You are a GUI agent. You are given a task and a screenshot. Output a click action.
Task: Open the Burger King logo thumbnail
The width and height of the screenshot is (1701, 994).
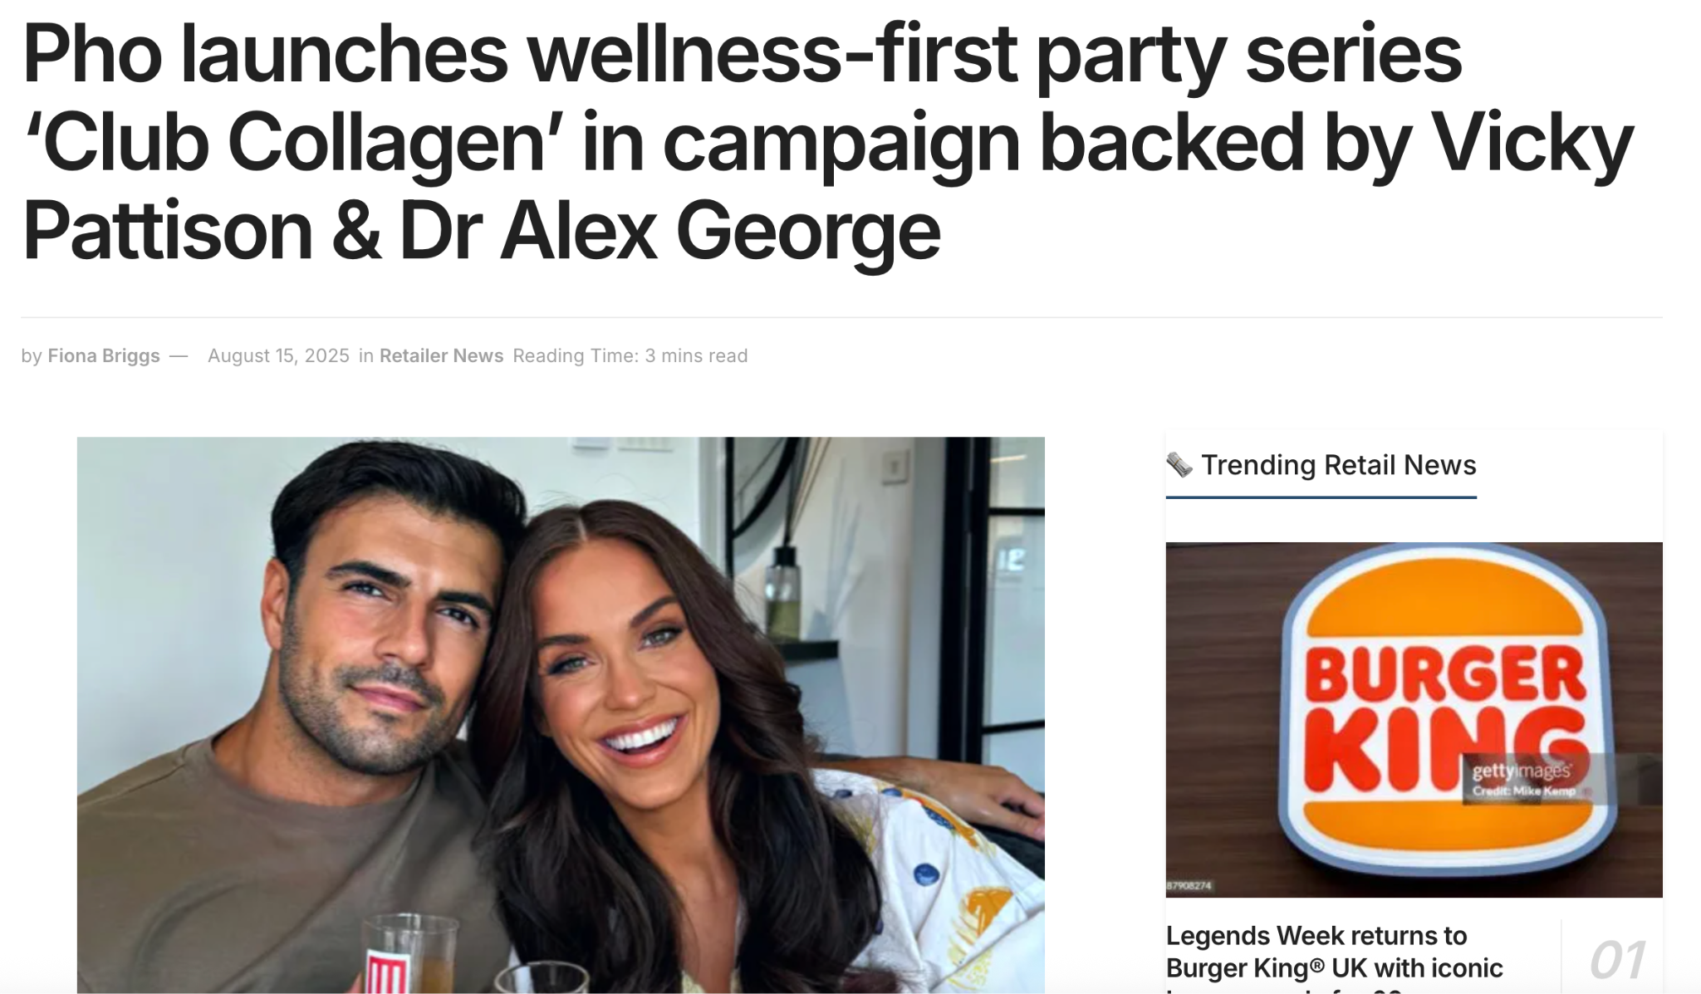click(1414, 719)
